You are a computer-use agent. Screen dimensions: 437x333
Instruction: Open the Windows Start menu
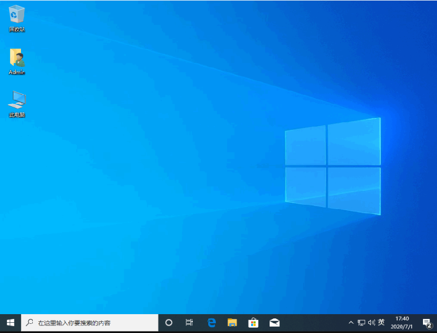[10, 323]
